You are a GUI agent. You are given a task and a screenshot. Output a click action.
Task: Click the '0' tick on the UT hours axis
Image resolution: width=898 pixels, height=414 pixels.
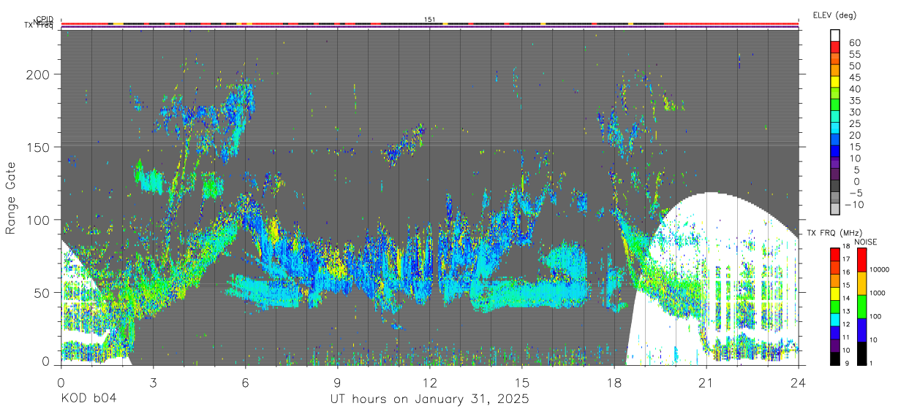click(61, 381)
